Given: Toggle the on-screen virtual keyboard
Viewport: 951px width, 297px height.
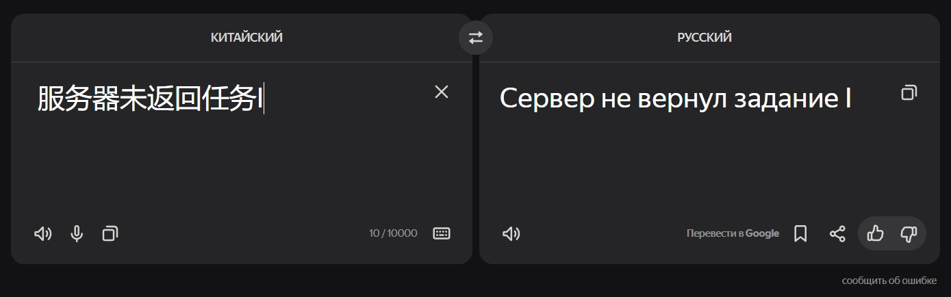Looking at the screenshot, I should (442, 233).
